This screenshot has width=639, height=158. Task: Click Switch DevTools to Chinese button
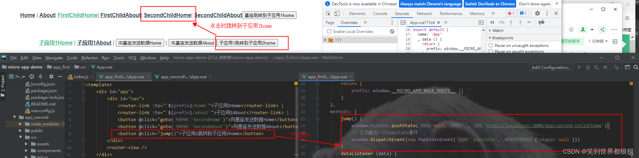490,4
